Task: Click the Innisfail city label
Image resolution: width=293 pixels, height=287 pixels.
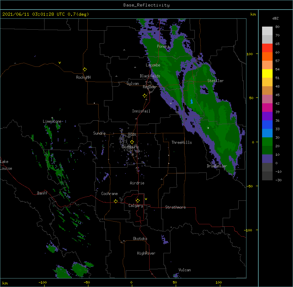Action: (x=141, y=111)
